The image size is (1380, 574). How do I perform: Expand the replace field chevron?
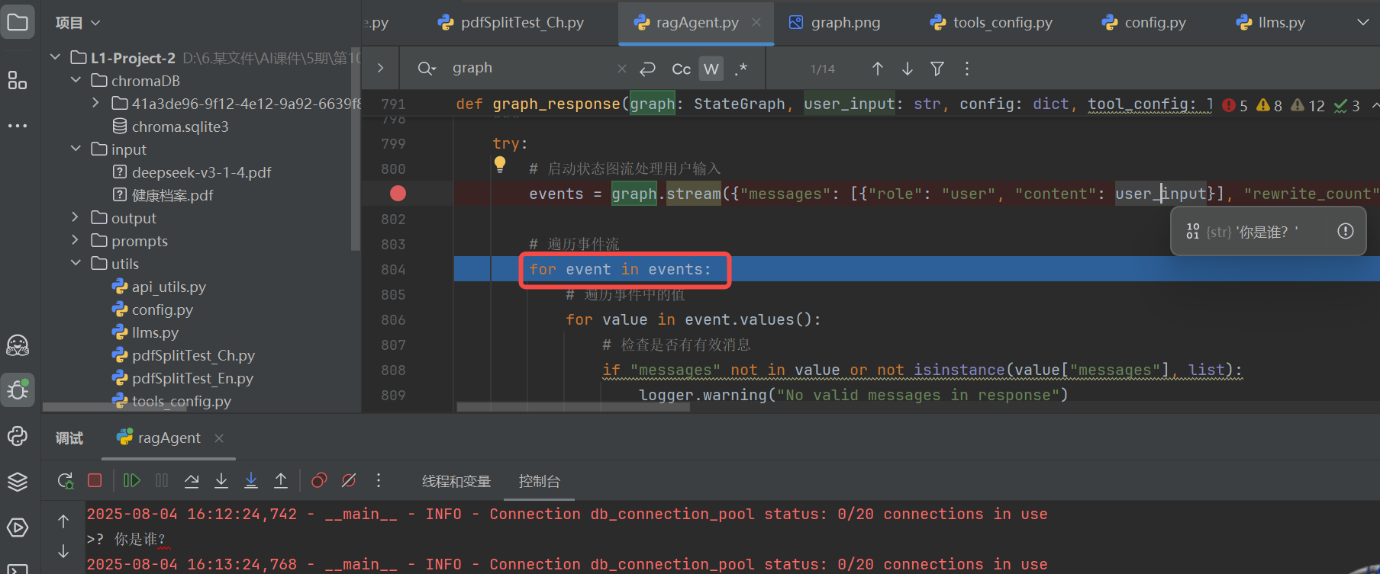[x=381, y=68]
